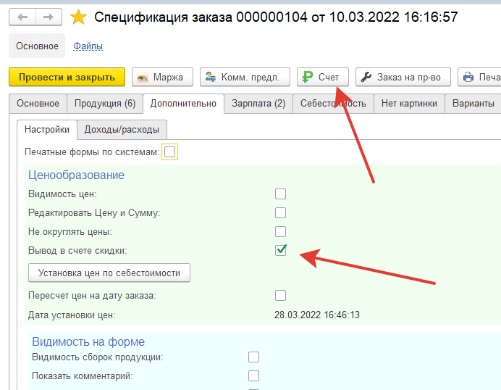Select the Основное navigation section at top
501x390 pixels.
37,46
